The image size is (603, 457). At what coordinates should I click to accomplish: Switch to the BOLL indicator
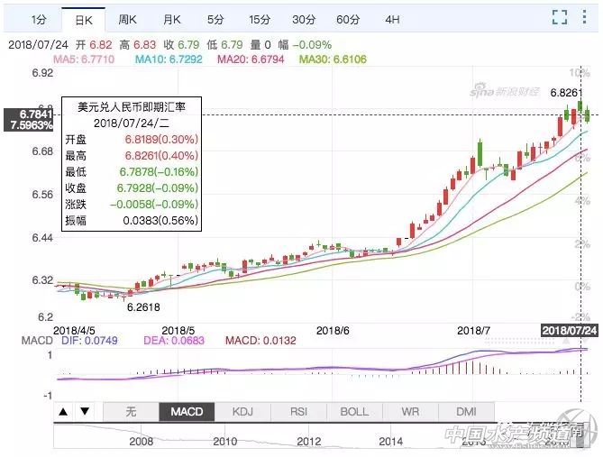pos(354,412)
